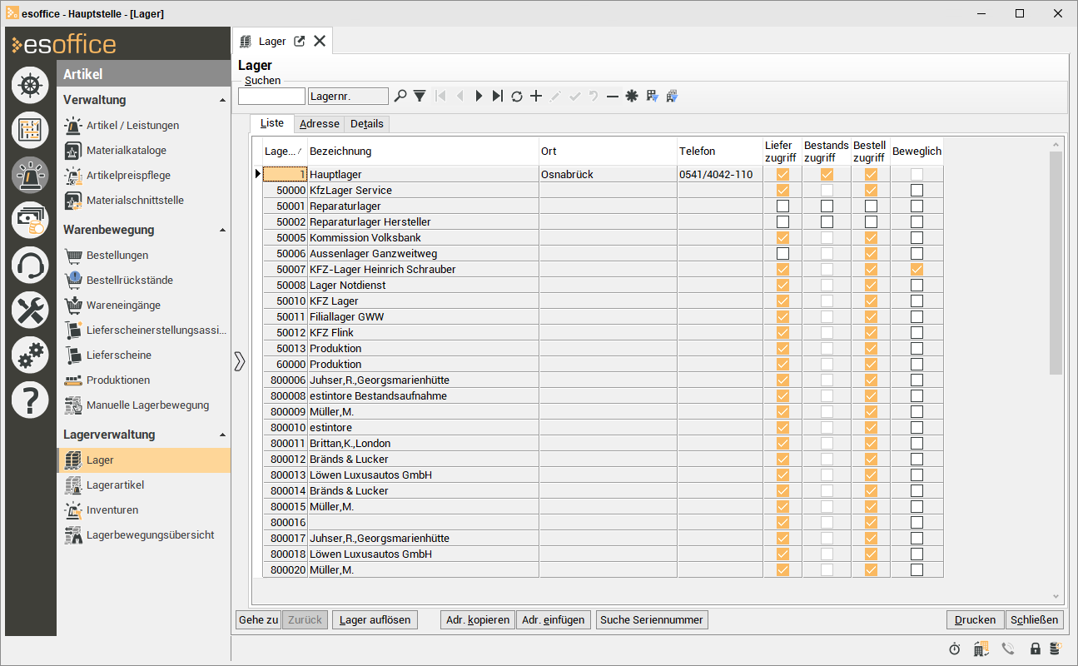Screen dimensions: 1078x666
Task: Open pop-out icon on Lager tab
Action: pyautogui.click(x=300, y=41)
